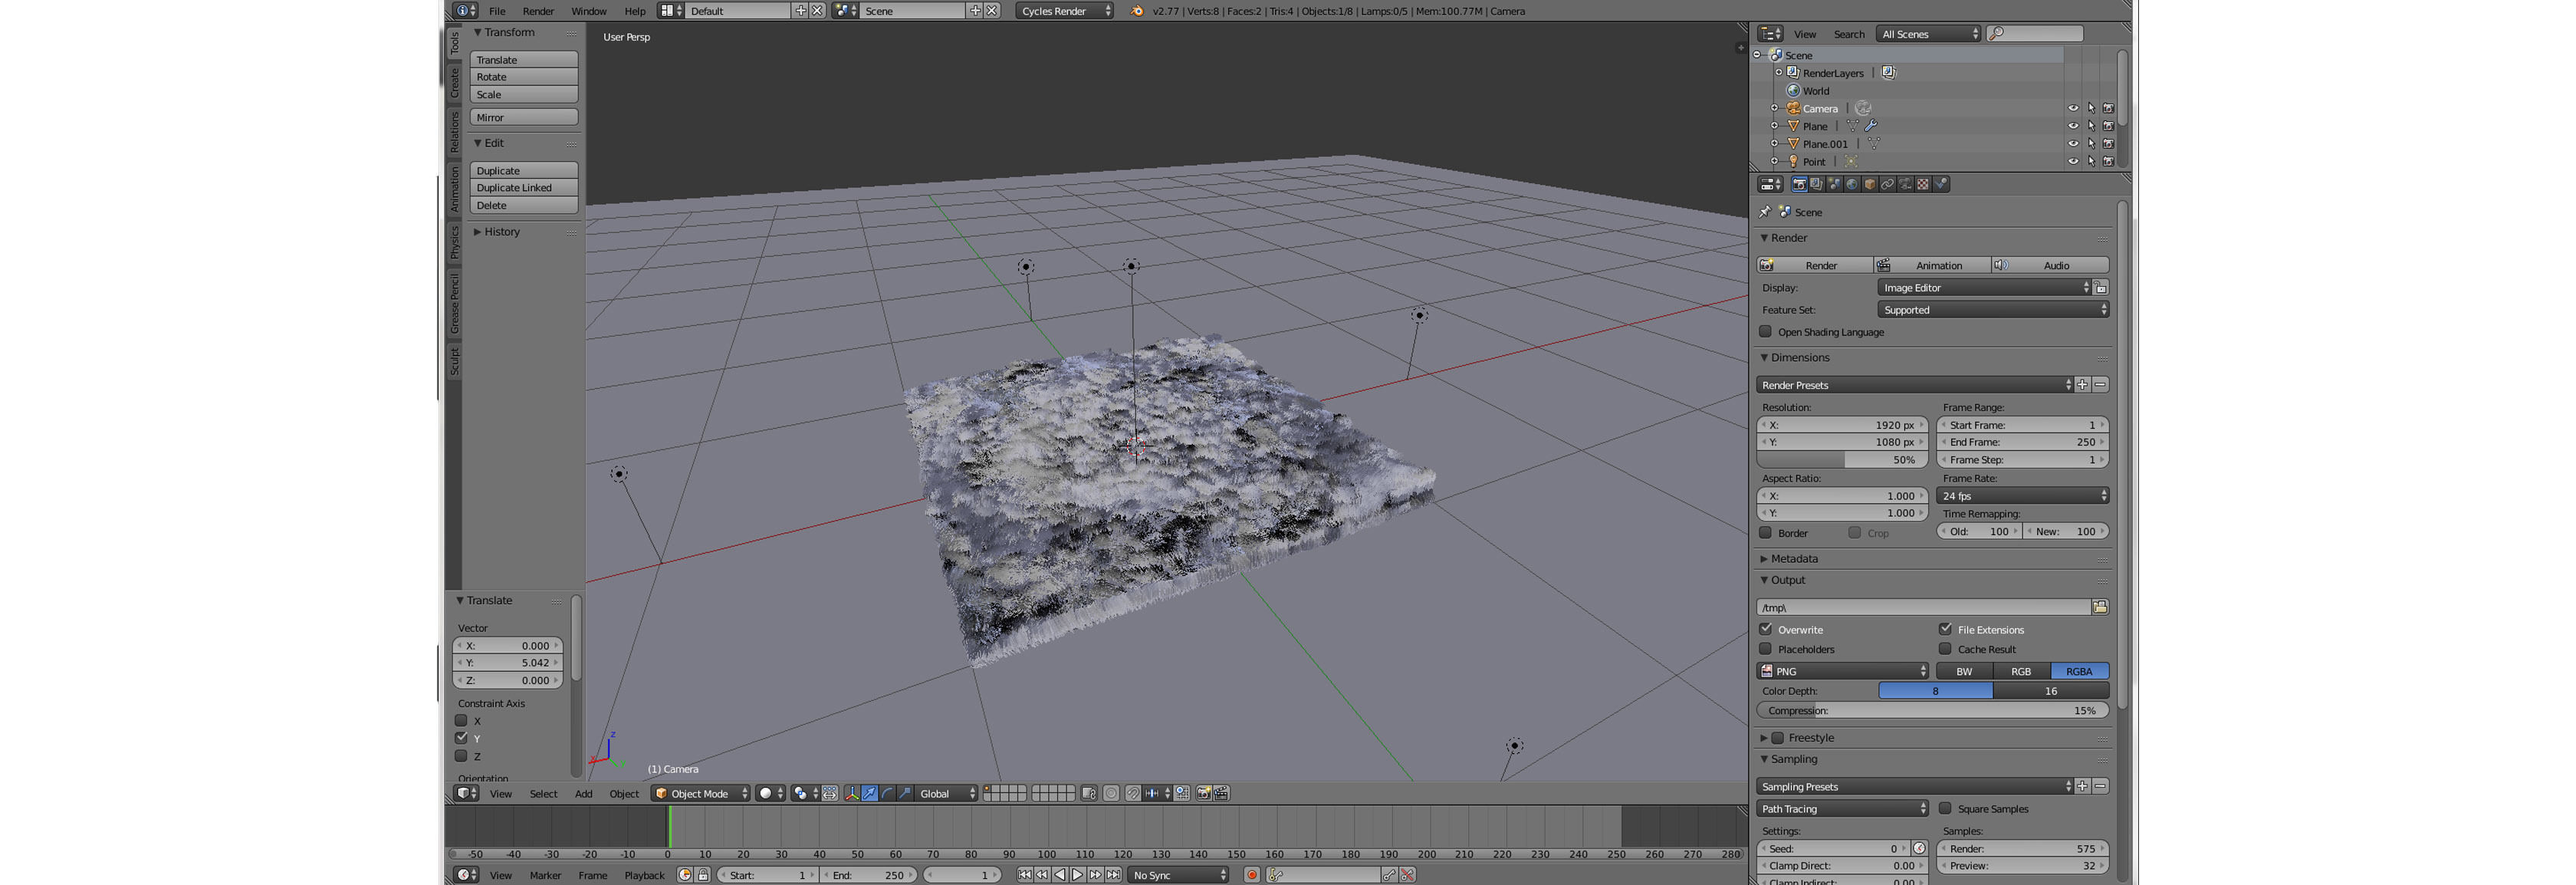
Task: Click the Compression 15% slider
Action: coord(1933,710)
